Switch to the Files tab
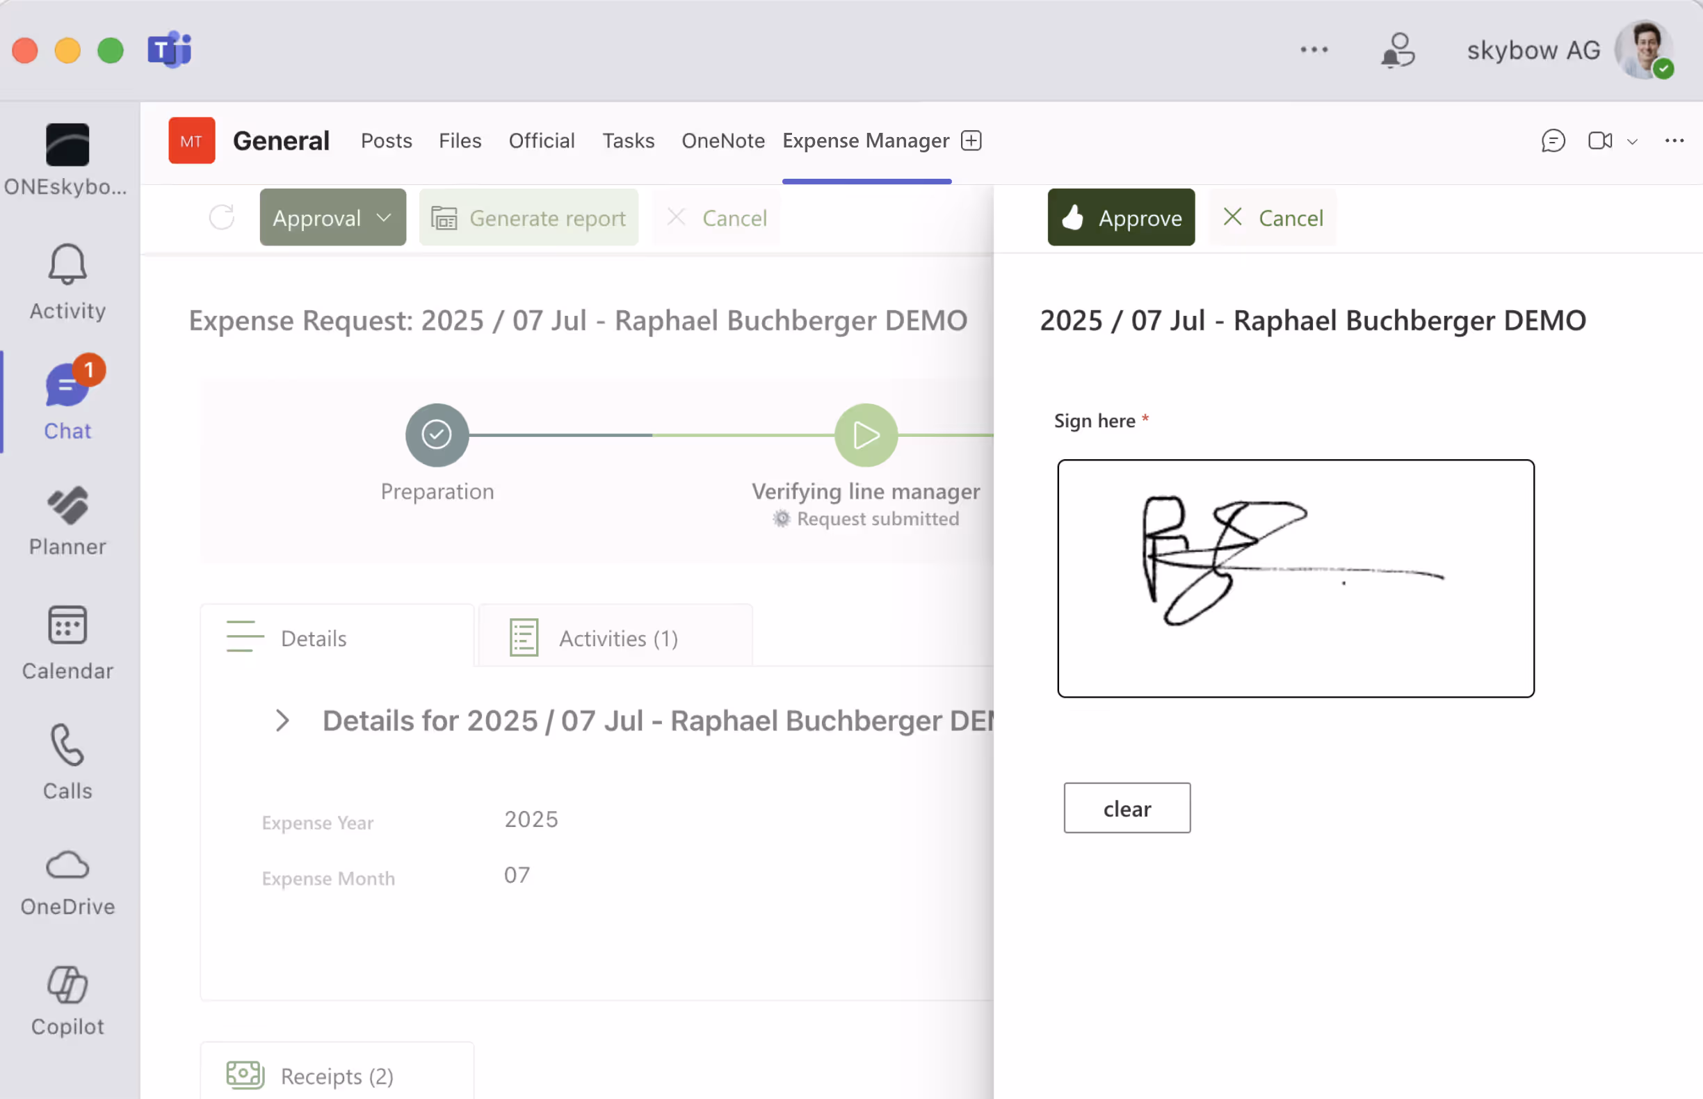Image resolution: width=1703 pixels, height=1099 pixels. pyautogui.click(x=460, y=141)
